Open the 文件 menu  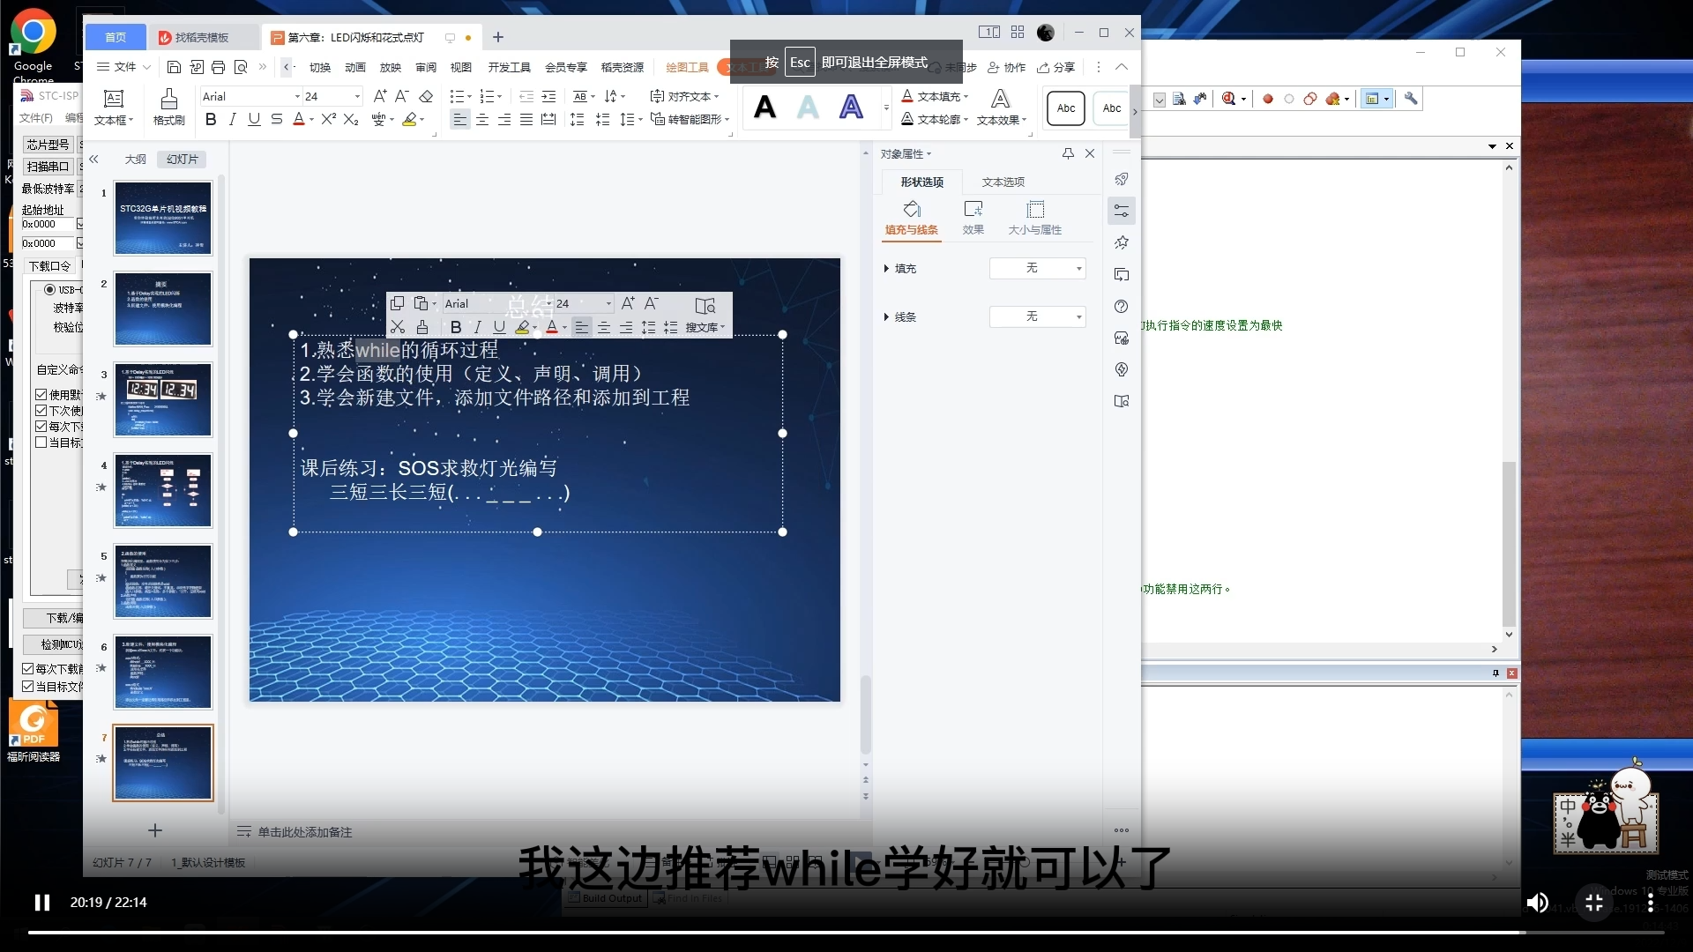pyautogui.click(x=123, y=67)
